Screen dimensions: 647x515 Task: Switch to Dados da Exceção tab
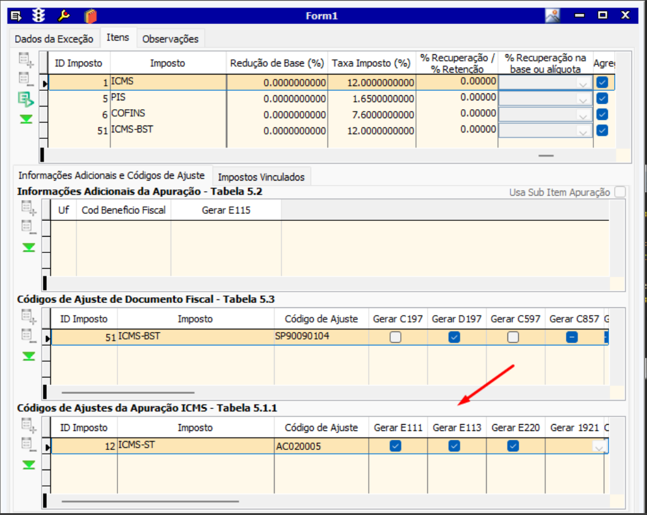54,38
